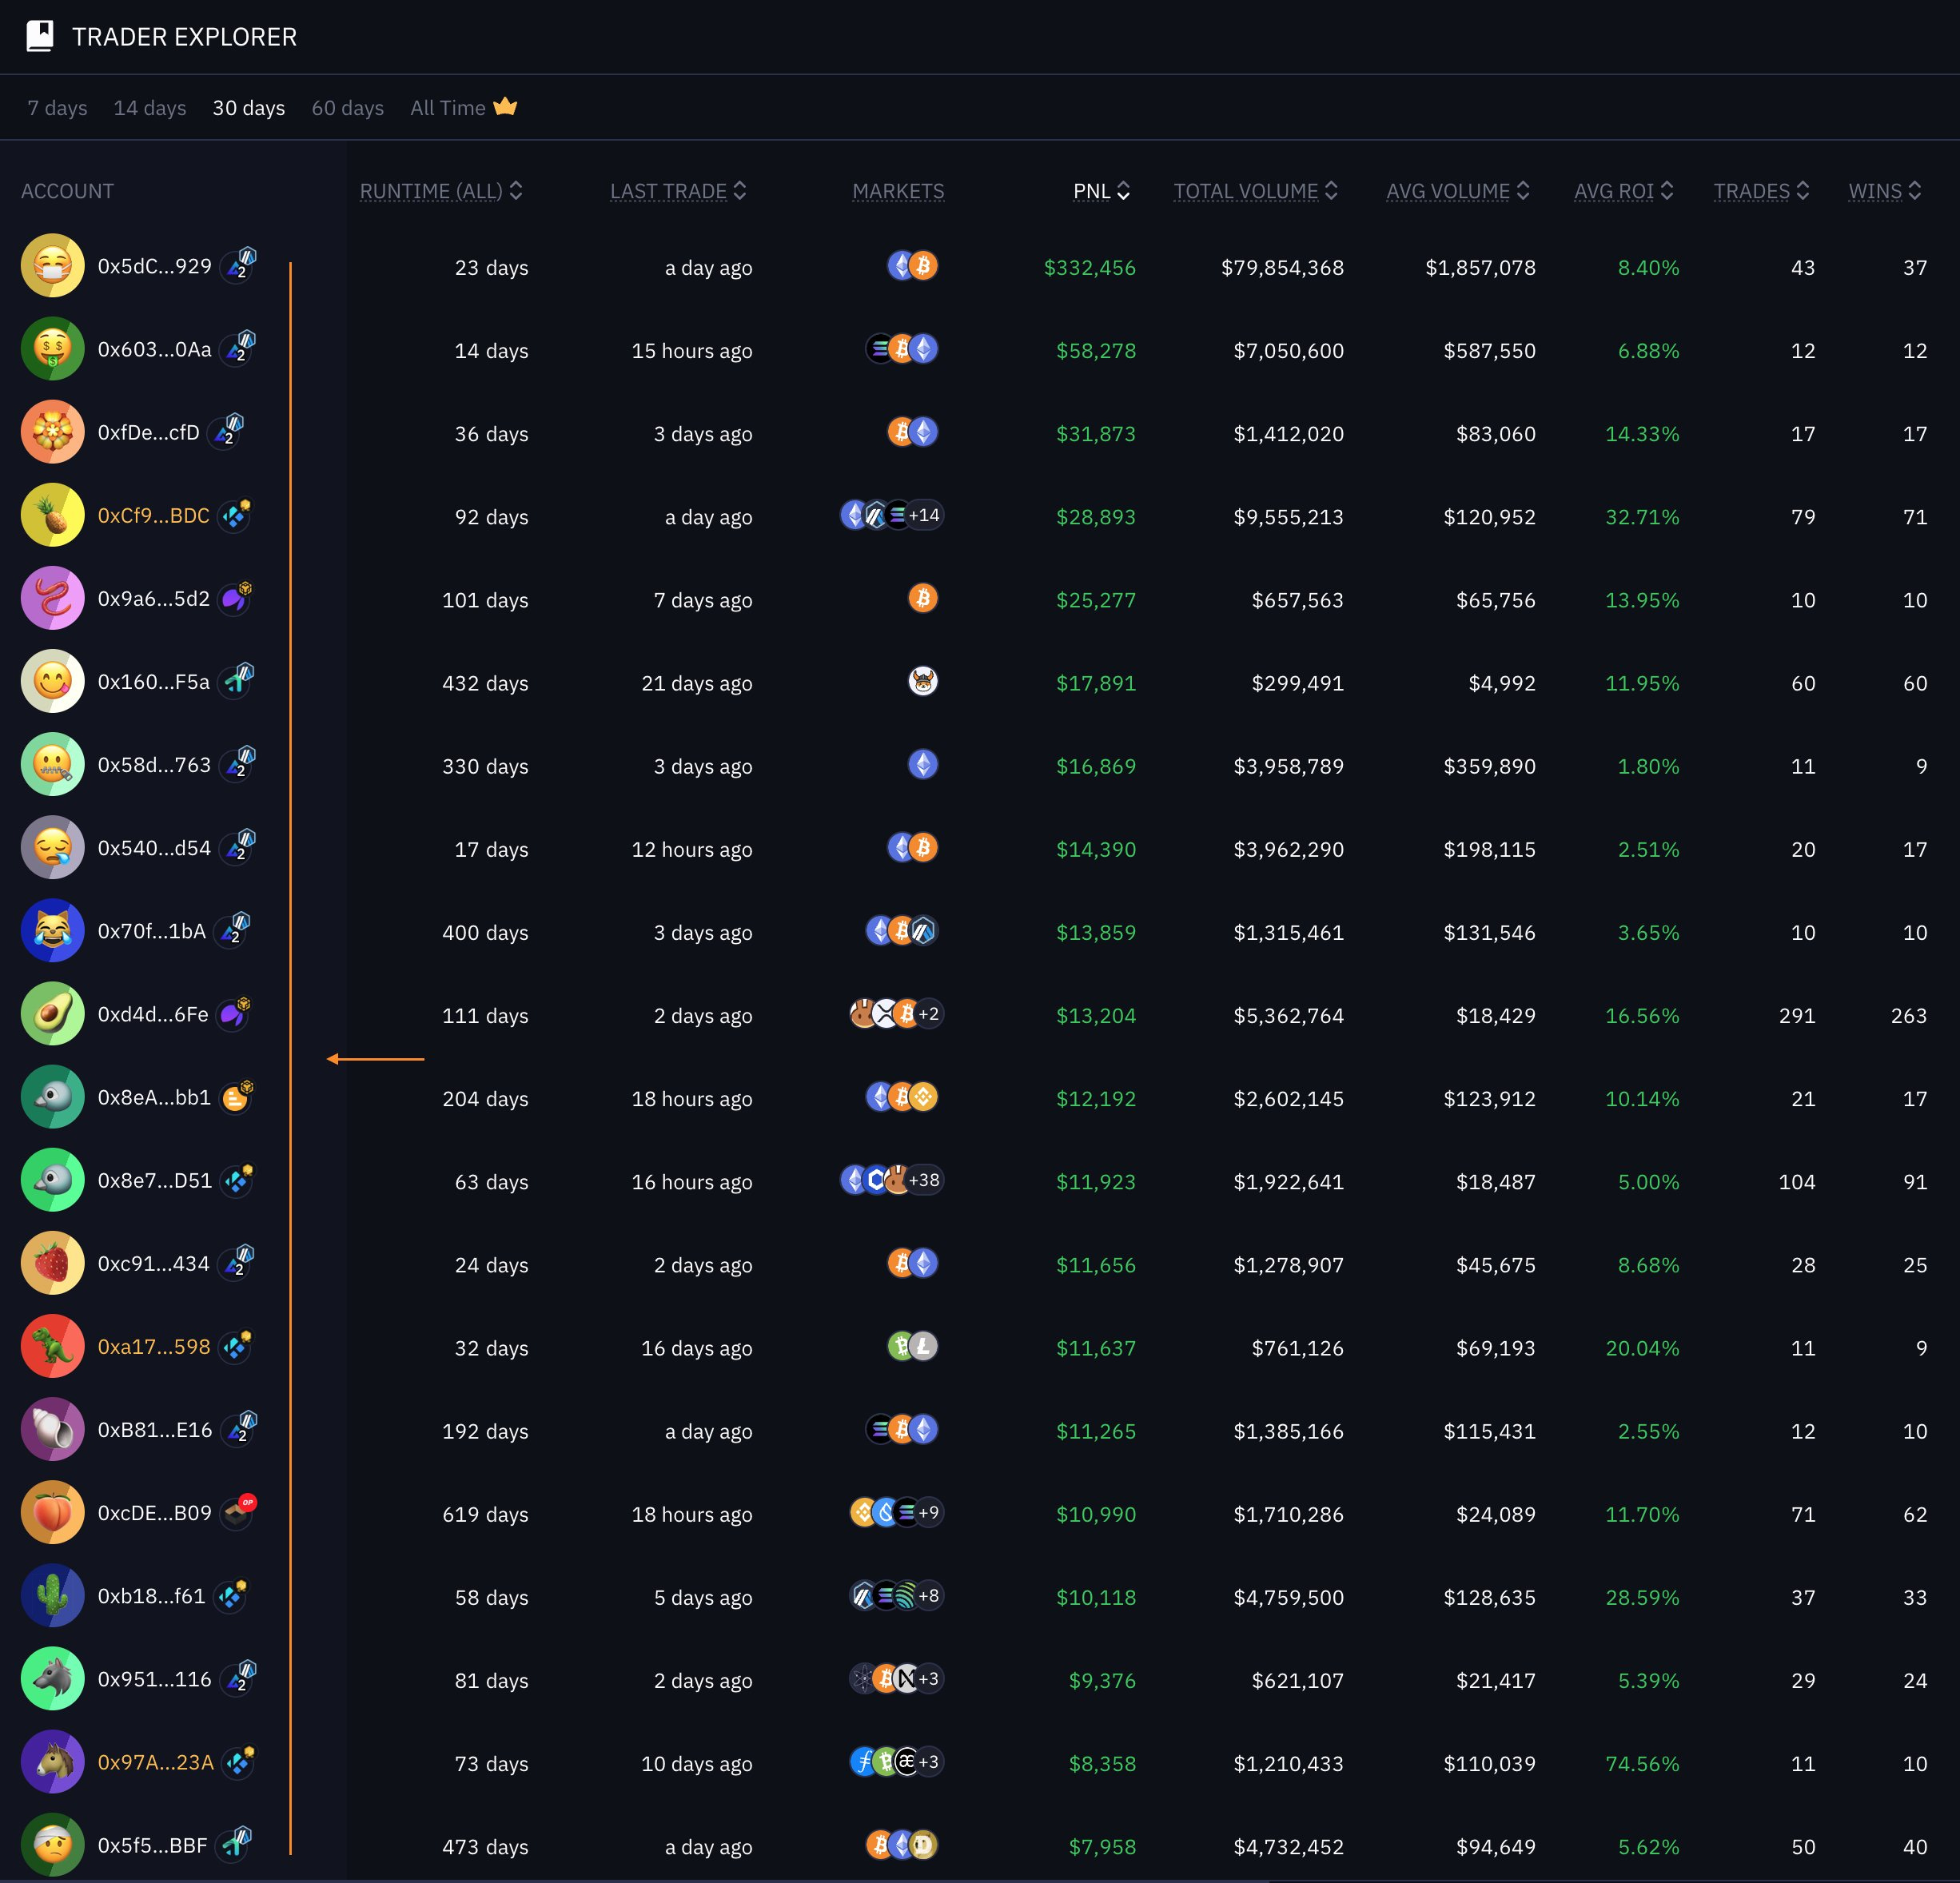
Task: Click the market icon in 0x160...F5a row
Action: tap(923, 681)
